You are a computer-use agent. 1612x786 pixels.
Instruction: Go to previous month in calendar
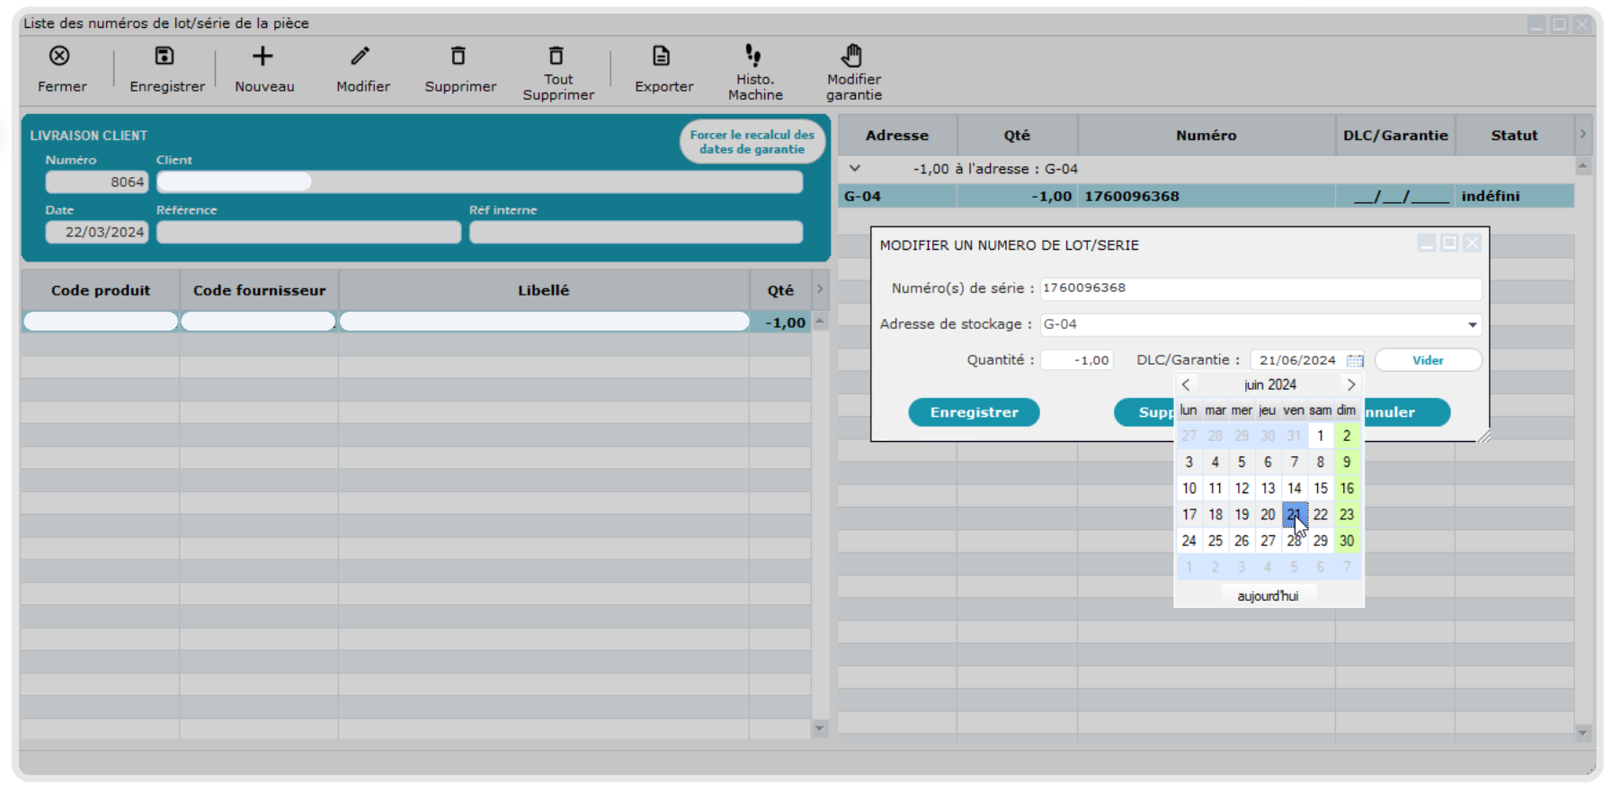pos(1187,384)
